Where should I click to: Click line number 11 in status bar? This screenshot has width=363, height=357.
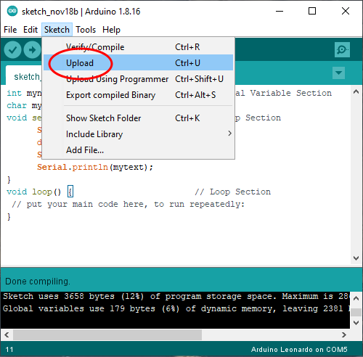[9, 350]
